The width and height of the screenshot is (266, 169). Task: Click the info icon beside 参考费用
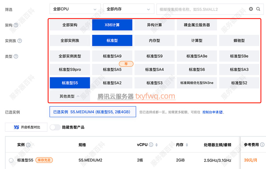click(x=262, y=145)
